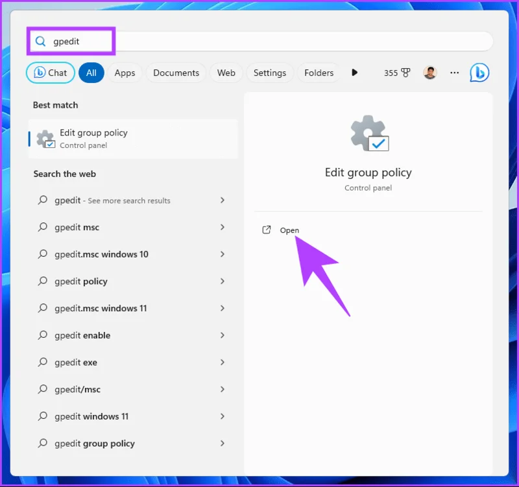Click search icon beside 'gpedit enable'

(x=42, y=335)
